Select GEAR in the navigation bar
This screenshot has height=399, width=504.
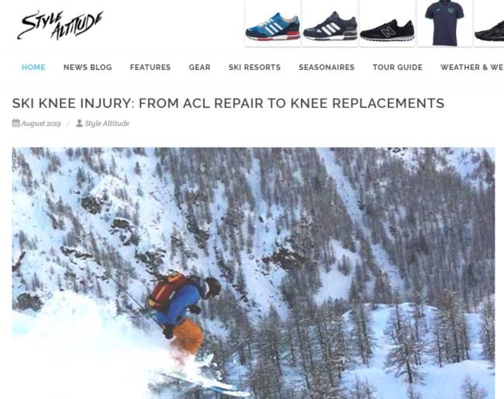click(x=199, y=68)
